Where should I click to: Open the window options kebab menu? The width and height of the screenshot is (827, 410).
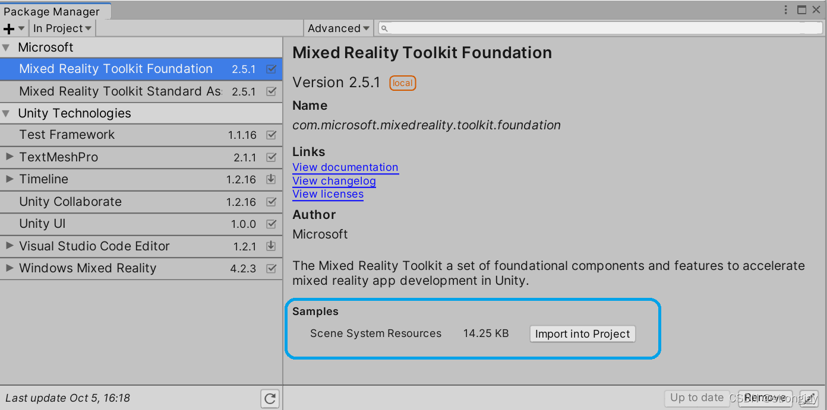coord(786,9)
